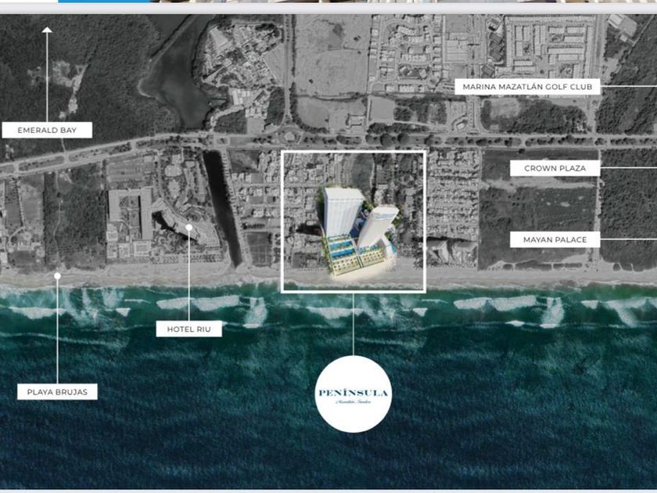The image size is (657, 493).
Task: Click the Península circular logo
Action: 354,394
